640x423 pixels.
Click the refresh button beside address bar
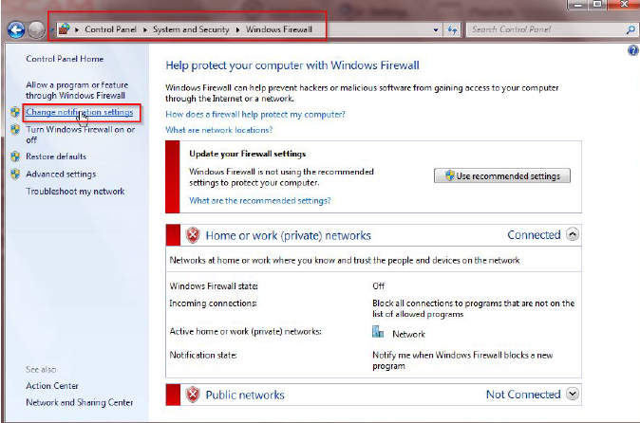point(452,29)
